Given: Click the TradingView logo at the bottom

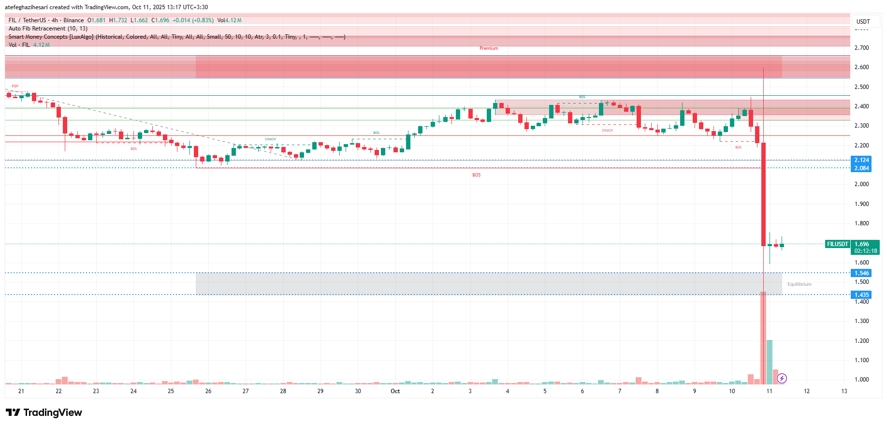Looking at the screenshot, I should point(44,412).
